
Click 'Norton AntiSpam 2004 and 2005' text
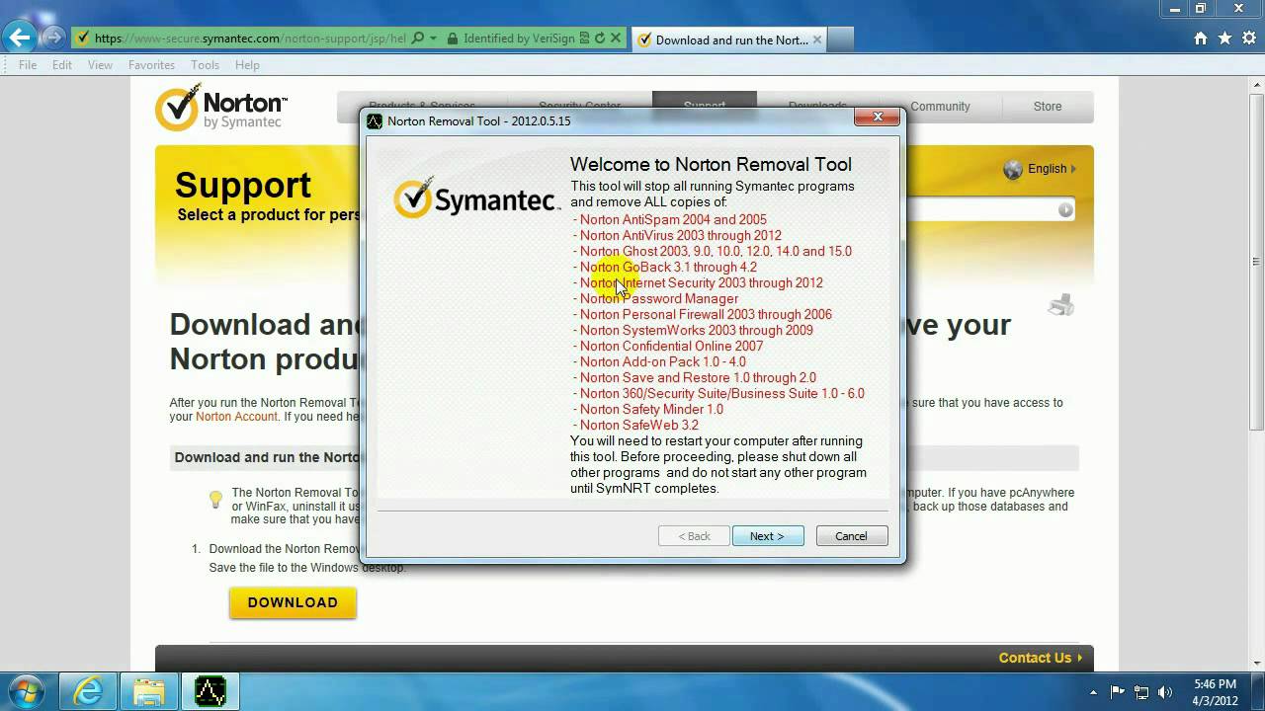(x=673, y=220)
